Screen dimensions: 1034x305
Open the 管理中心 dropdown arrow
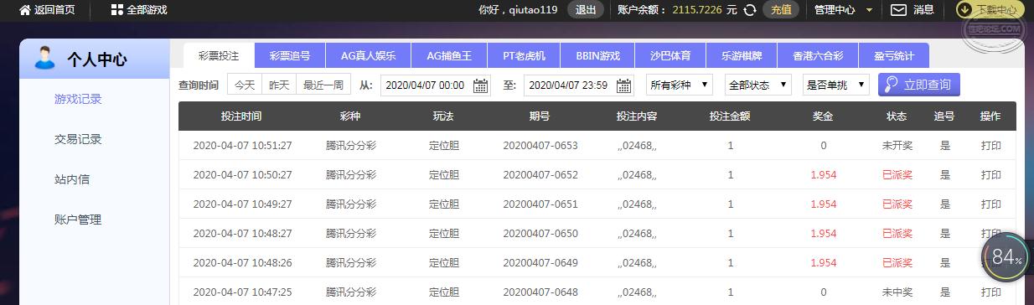(869, 10)
